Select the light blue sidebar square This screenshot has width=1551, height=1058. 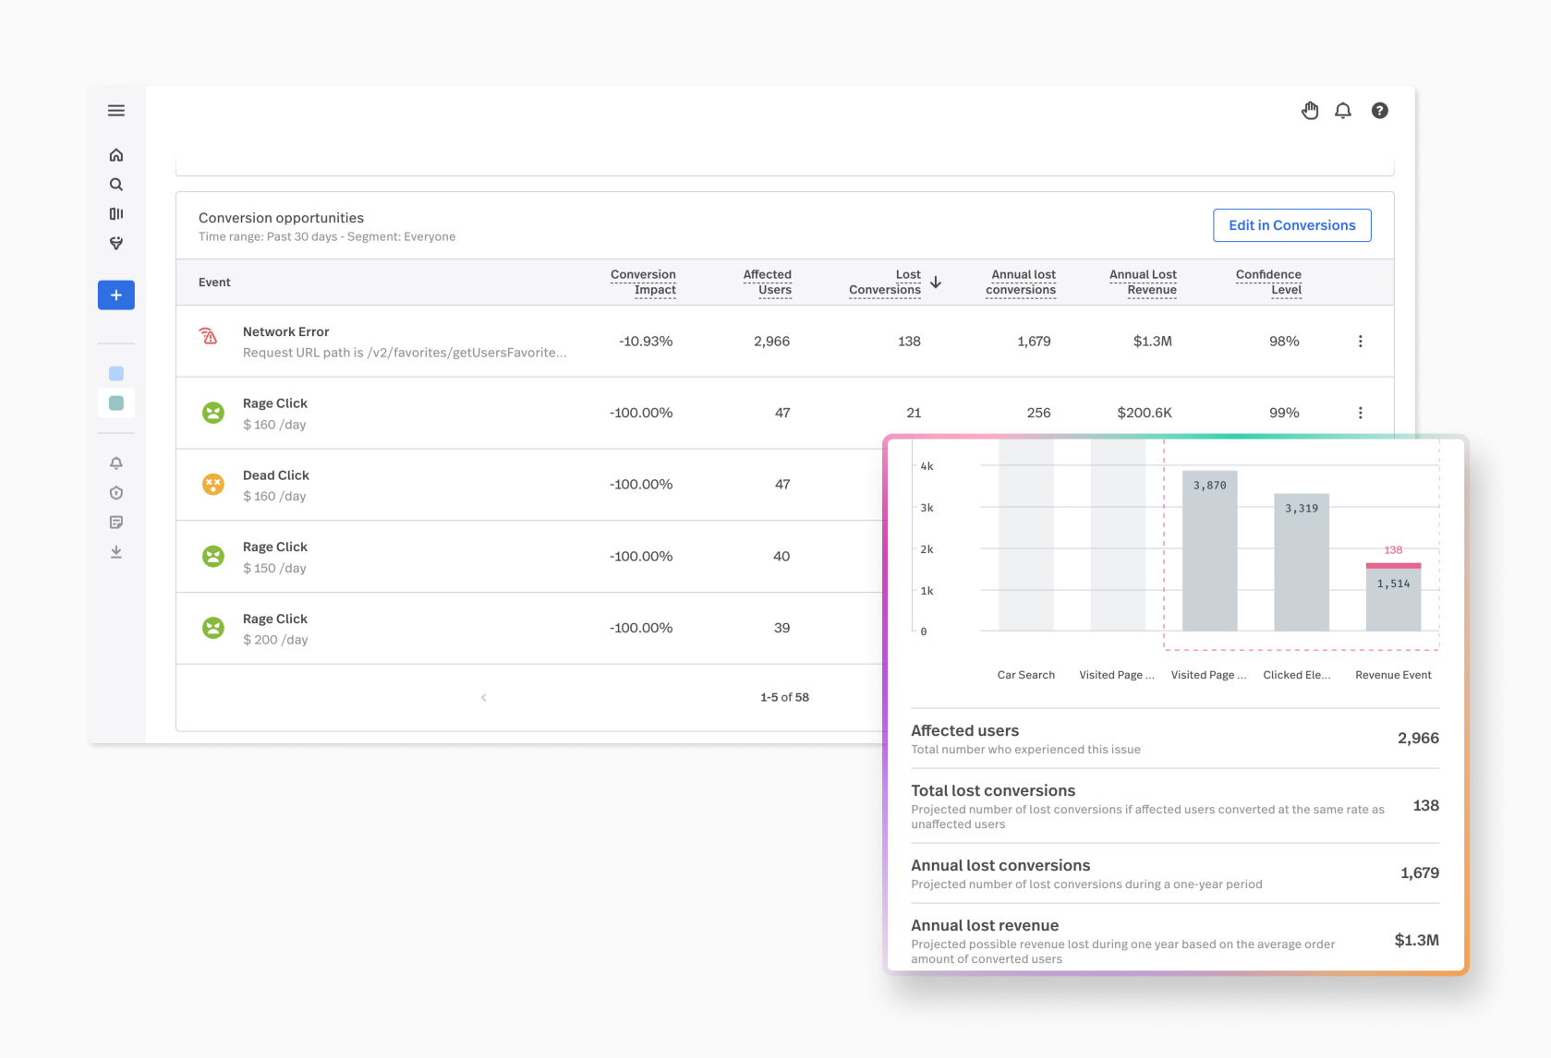[116, 374]
